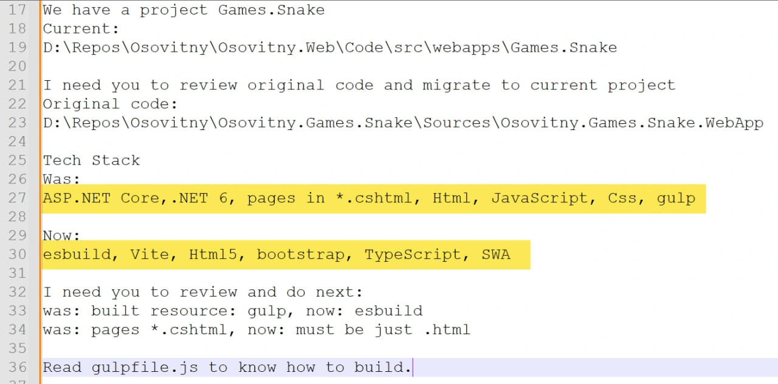Click the Osovitny.Games.Snake.WebApp path line
Viewport: 778px width, 384px height.
pos(403,123)
